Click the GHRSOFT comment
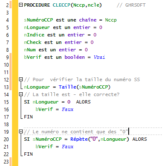The width and height of the screenshot is (163, 166). coord(131,5)
